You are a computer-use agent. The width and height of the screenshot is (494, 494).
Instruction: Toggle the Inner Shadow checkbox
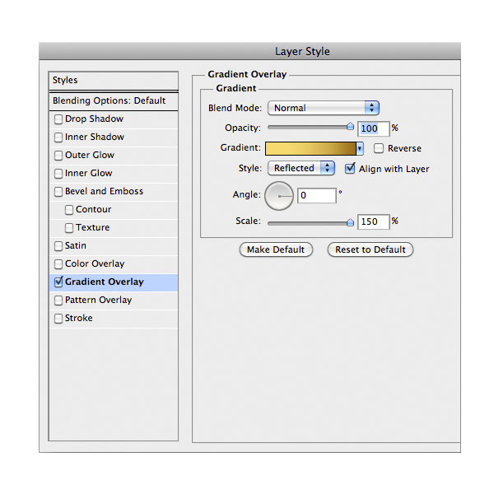58,137
